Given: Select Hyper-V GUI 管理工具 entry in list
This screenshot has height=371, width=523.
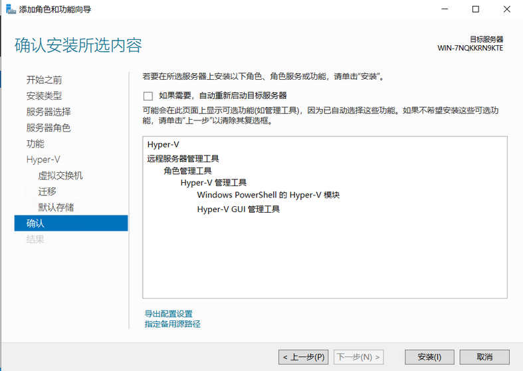Looking at the screenshot, I should click(239, 209).
